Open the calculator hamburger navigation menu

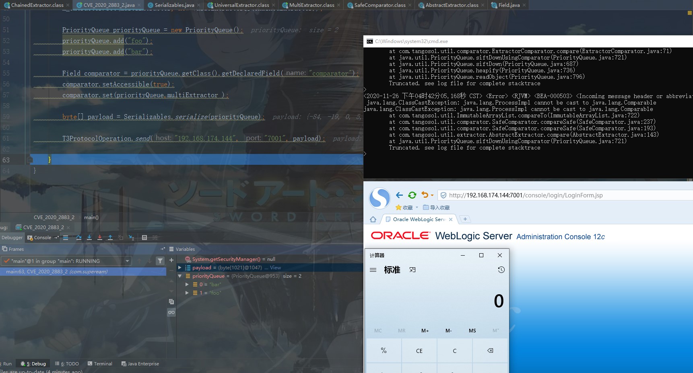pos(373,270)
